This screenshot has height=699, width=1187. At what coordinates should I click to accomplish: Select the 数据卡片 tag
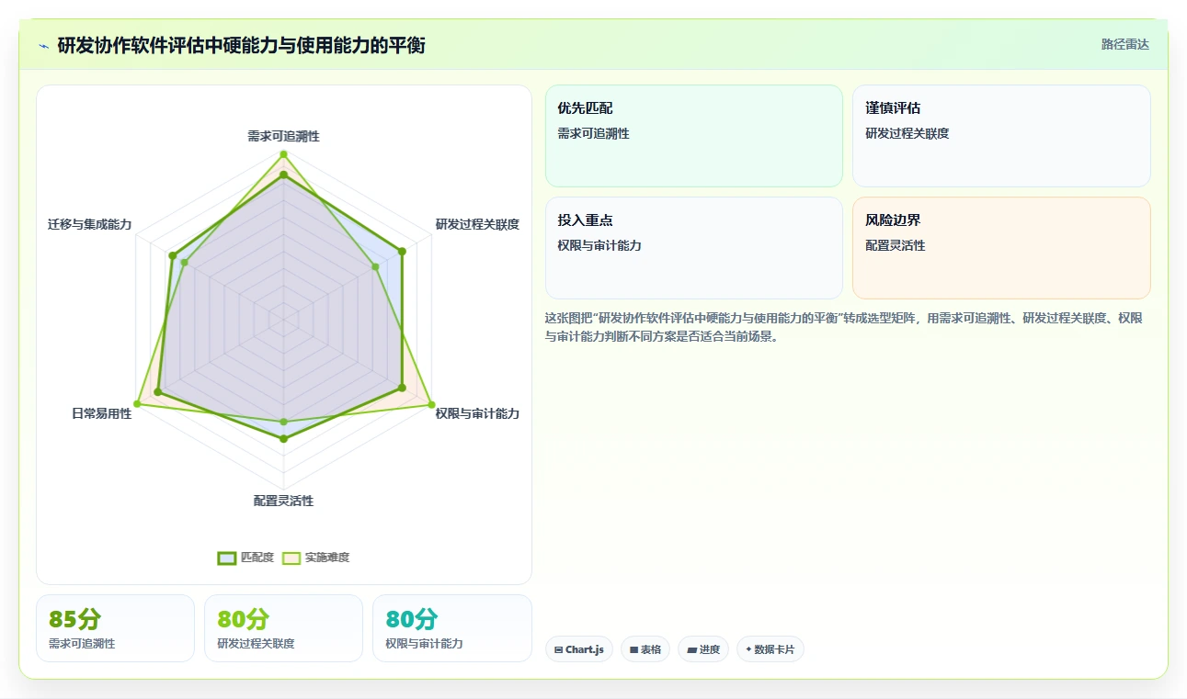pos(770,649)
